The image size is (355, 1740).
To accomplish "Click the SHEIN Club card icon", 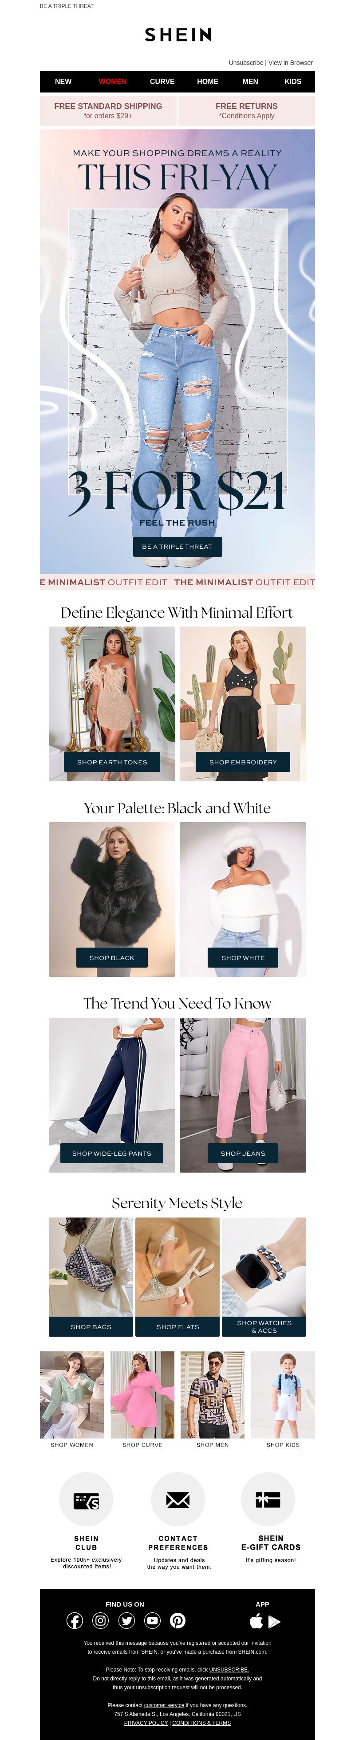I will [86, 1499].
